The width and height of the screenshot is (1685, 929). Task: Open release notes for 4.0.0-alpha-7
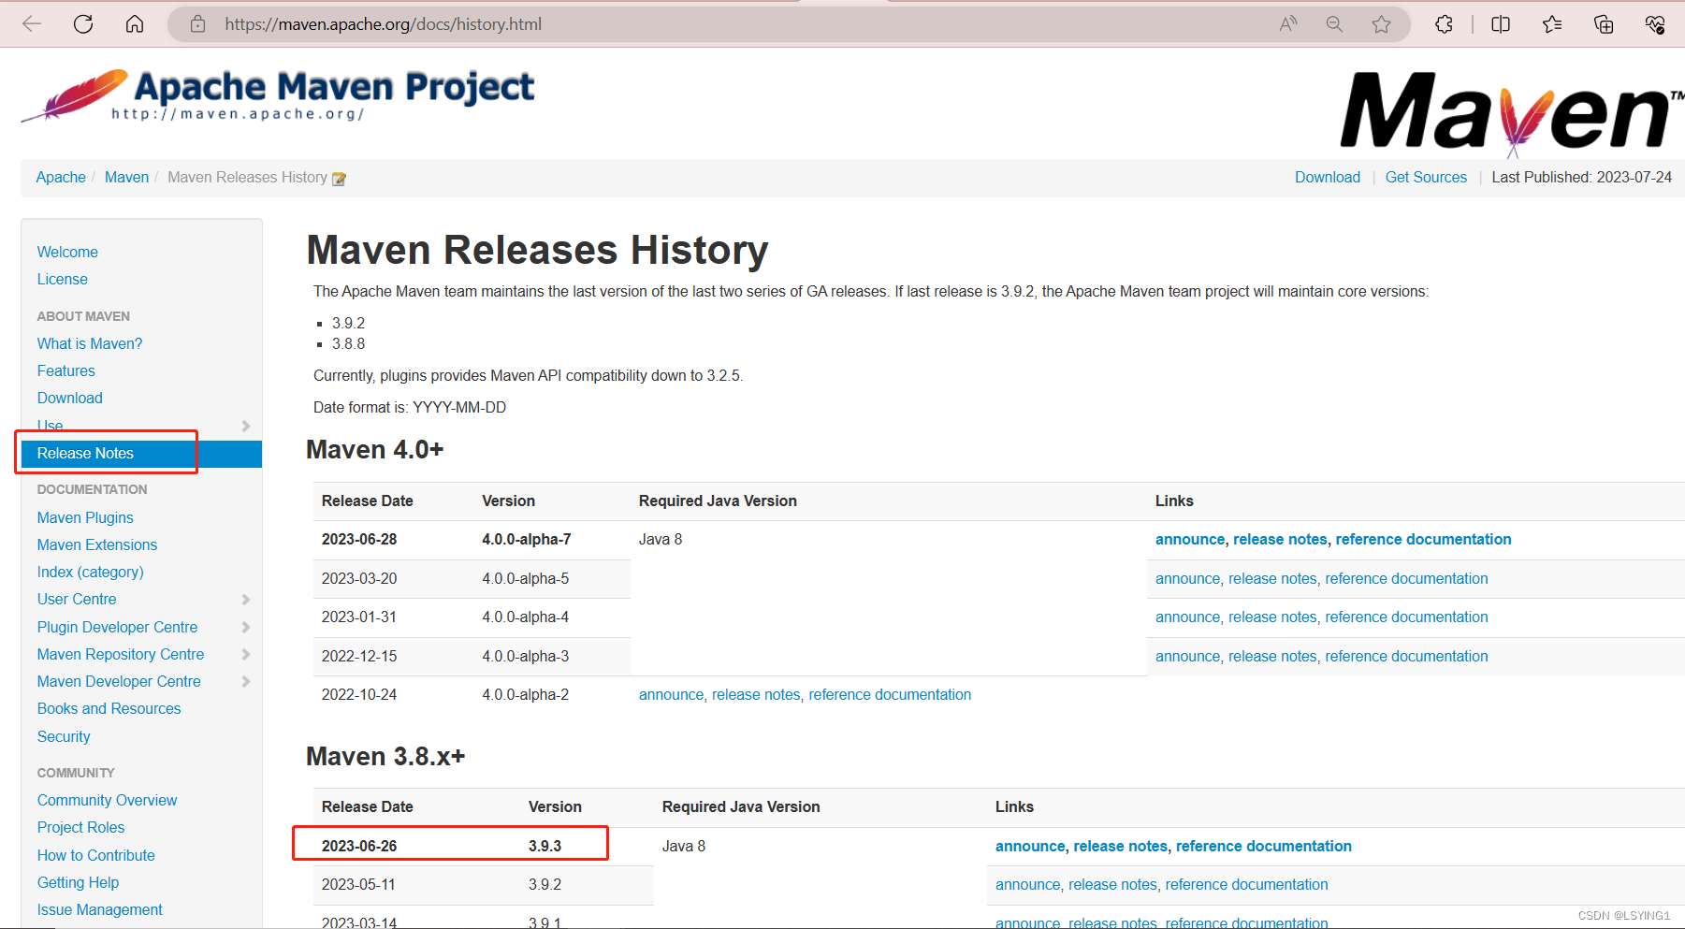click(x=1280, y=539)
